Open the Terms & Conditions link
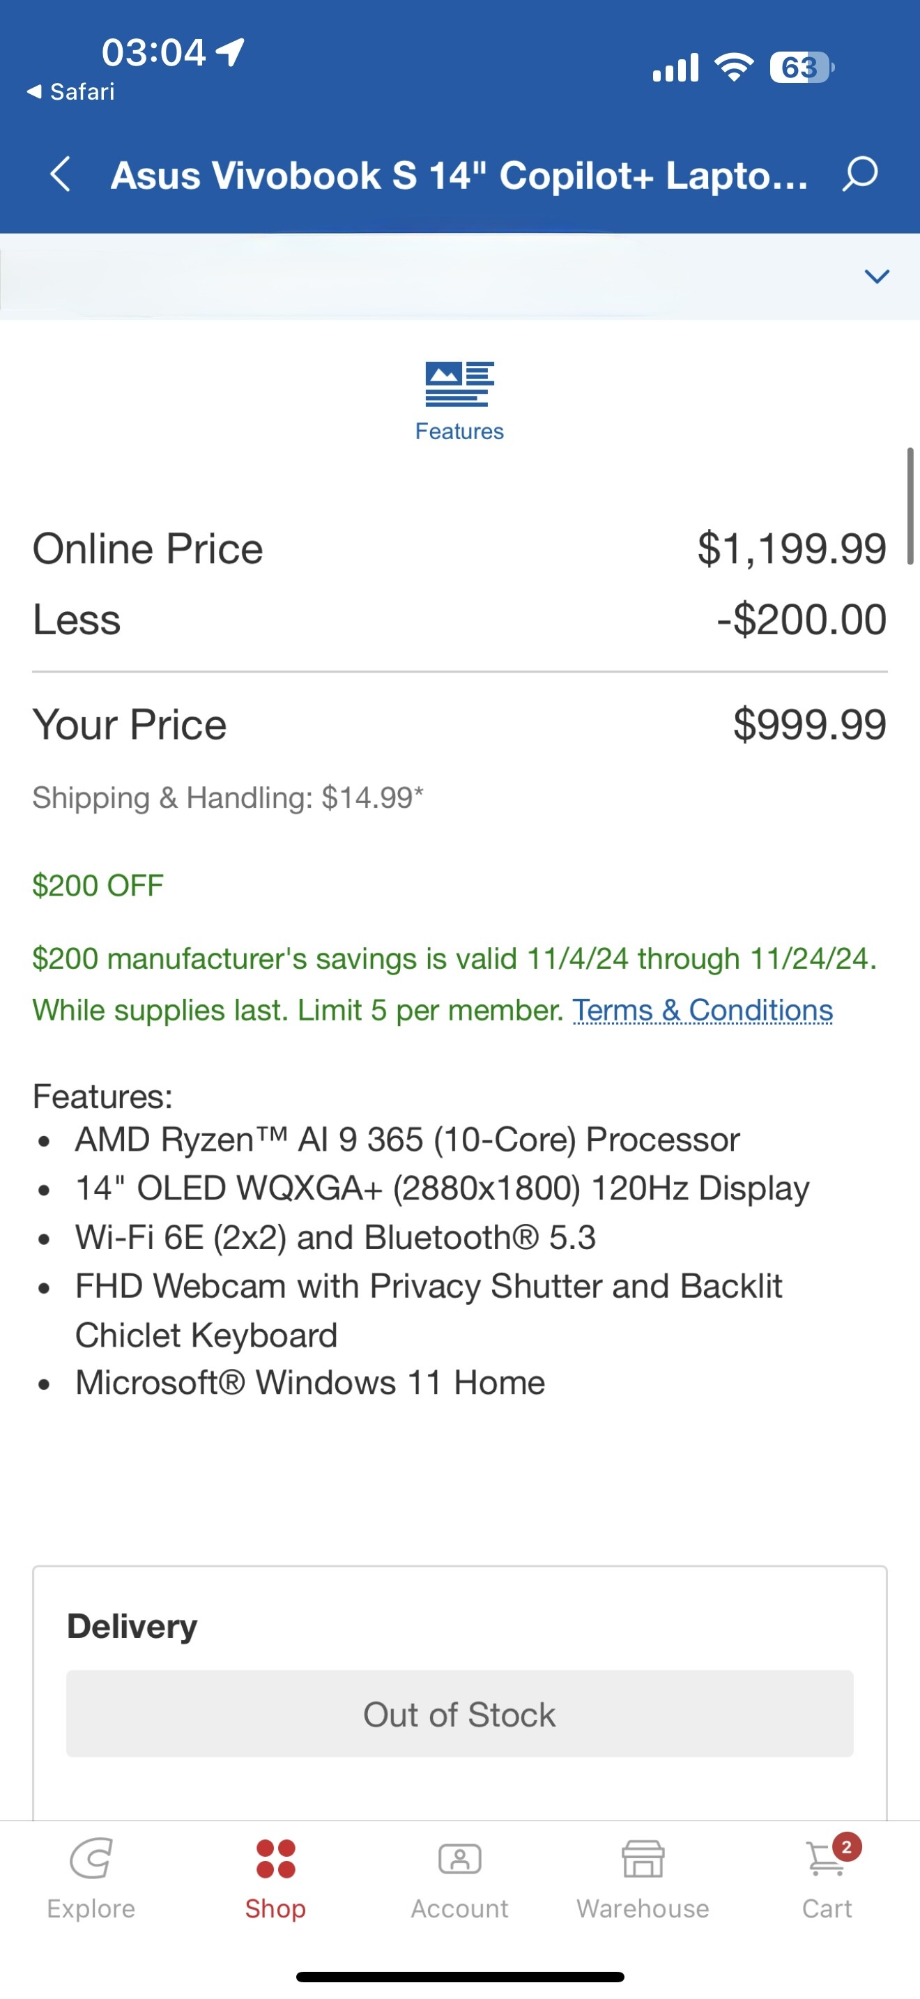 coord(703,1011)
